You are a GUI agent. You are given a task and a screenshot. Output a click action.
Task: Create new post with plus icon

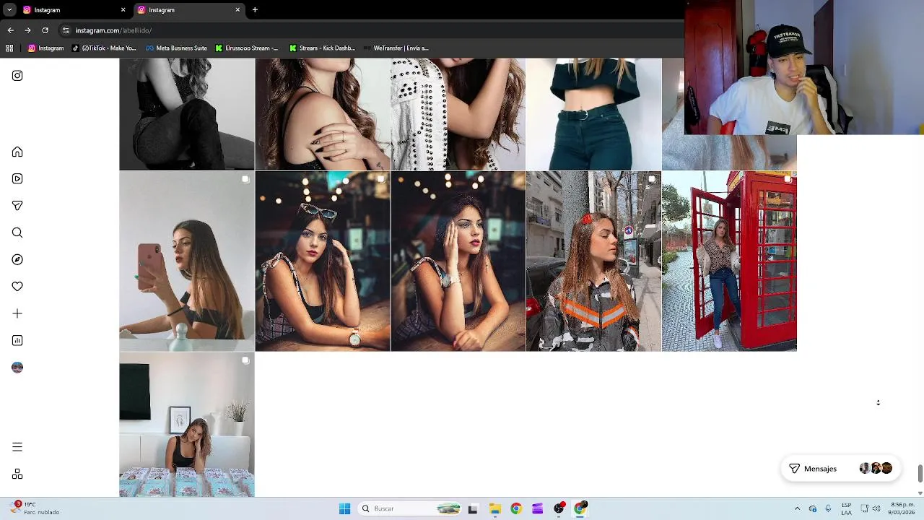tap(17, 313)
